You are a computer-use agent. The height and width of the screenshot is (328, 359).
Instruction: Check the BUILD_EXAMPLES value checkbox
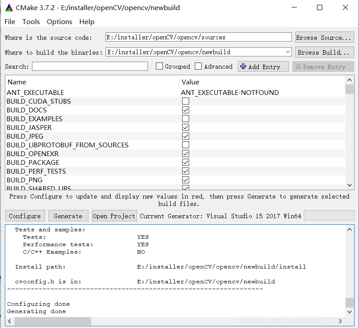[x=185, y=119]
